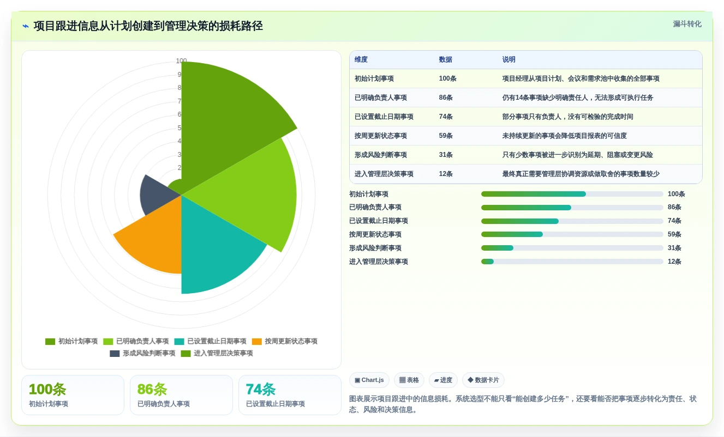Click the 漏斗转化 tag in the header

click(687, 24)
